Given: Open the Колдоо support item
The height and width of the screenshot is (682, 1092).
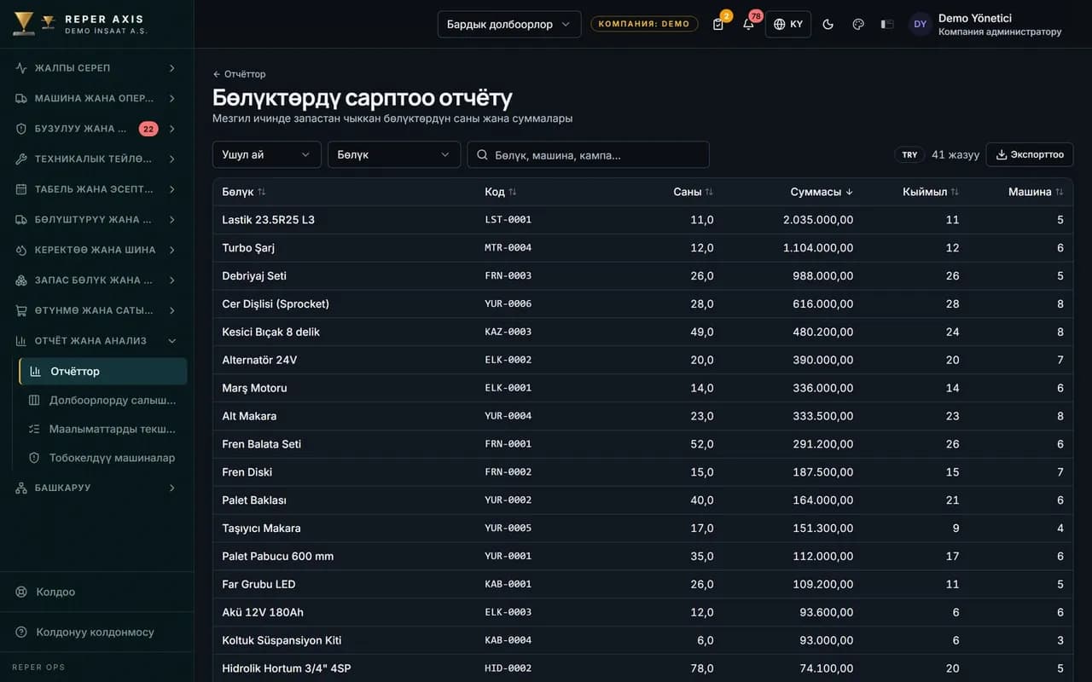Looking at the screenshot, I should pos(96,592).
